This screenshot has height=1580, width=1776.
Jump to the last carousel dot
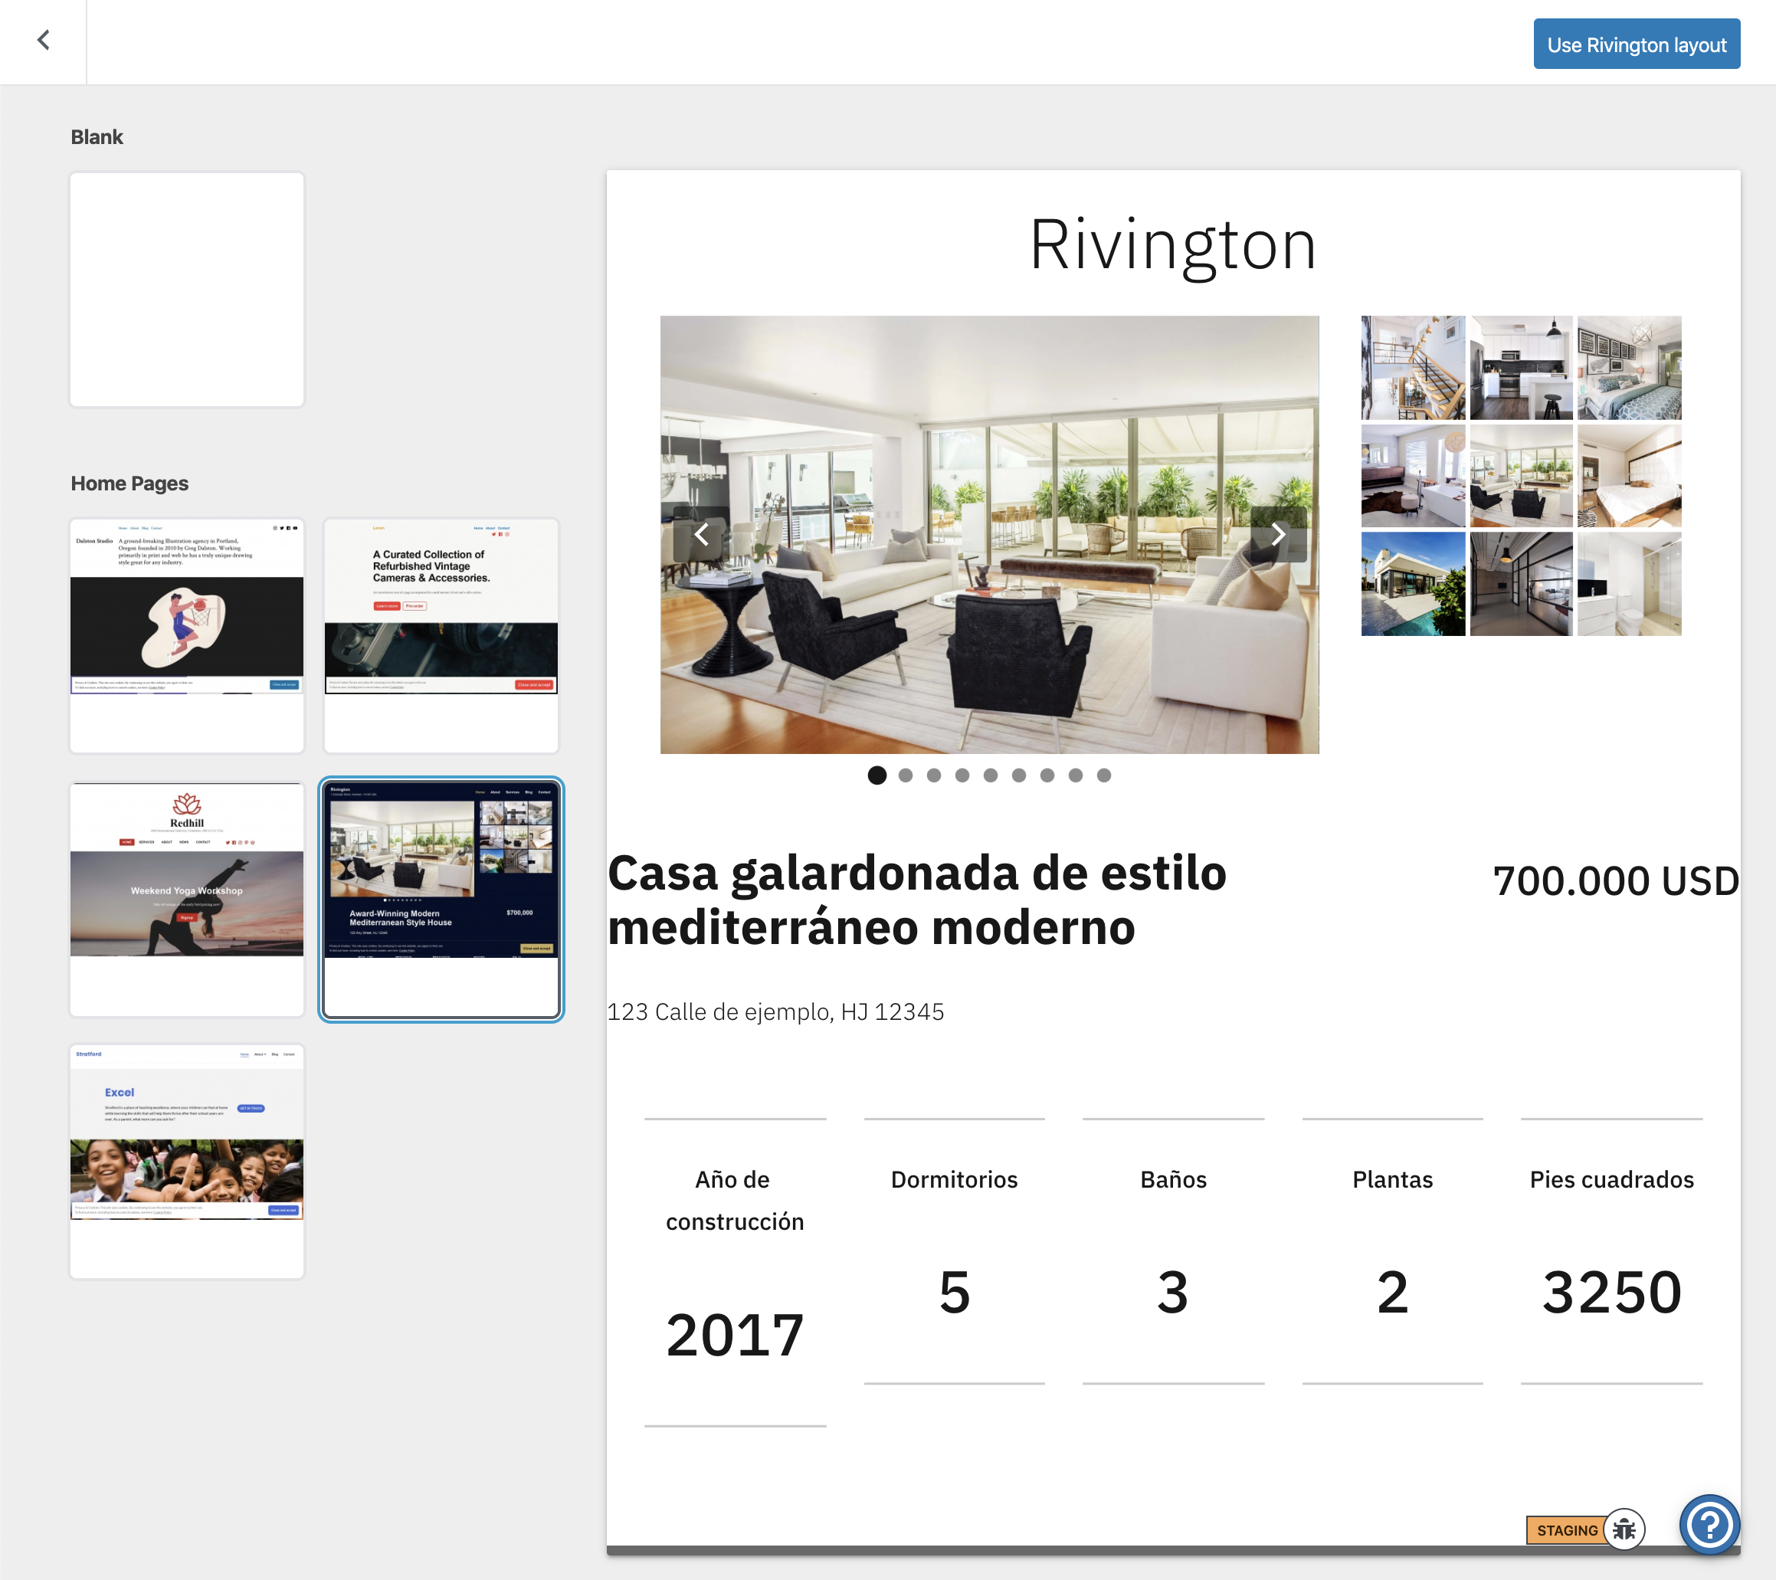point(1103,775)
